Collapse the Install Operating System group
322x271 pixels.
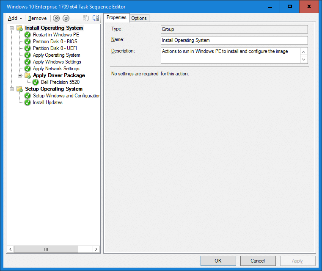click(x=12, y=28)
